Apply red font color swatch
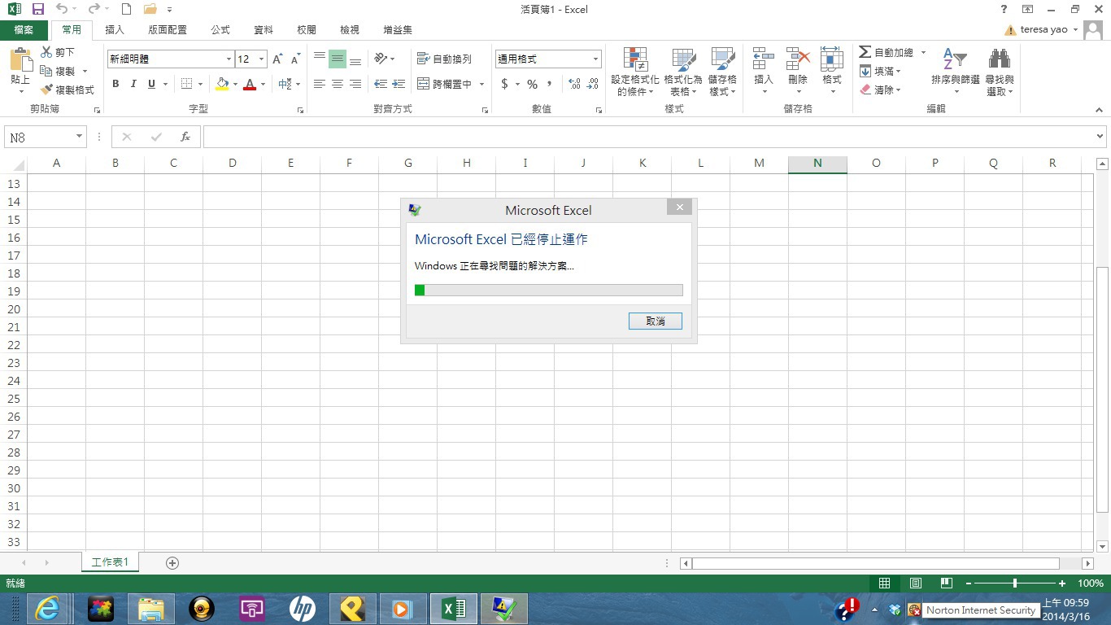1111x625 pixels. pos(250,84)
